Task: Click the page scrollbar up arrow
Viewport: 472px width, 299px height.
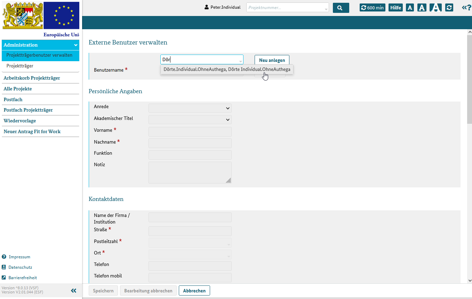Action: tap(469, 32)
